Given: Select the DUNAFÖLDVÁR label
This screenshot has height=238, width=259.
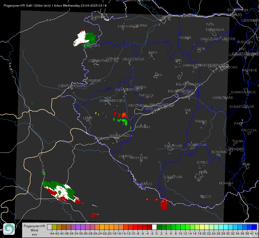Looking at the screenshot, I should pos(242,107).
